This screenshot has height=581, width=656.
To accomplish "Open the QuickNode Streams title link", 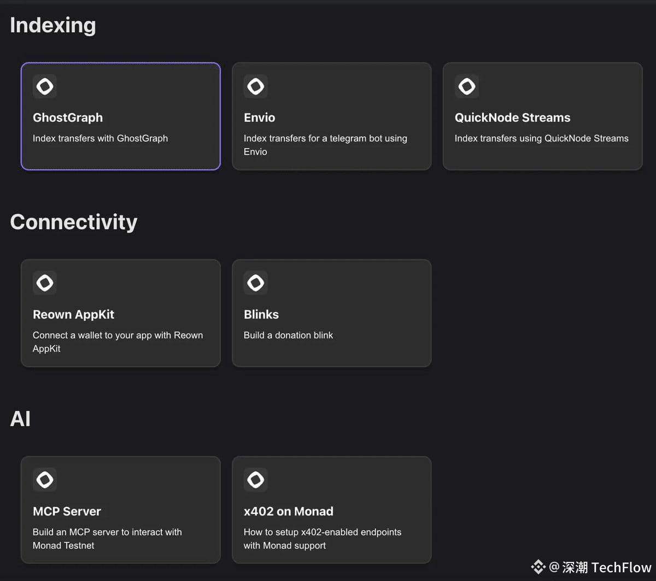I will 512,118.
